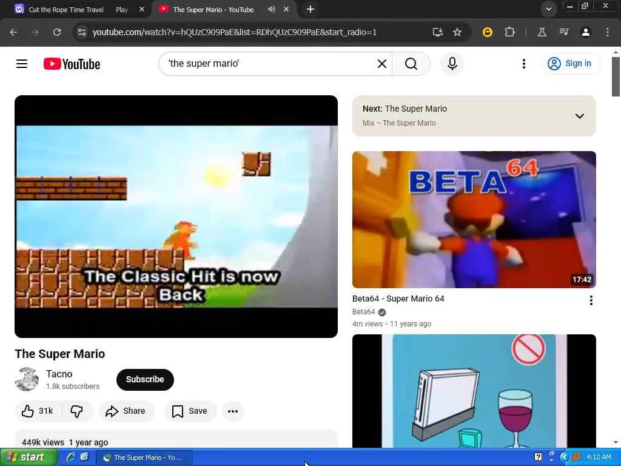The height and width of the screenshot is (466, 621).
Task: Open a new browser tab
Action: pos(310,9)
